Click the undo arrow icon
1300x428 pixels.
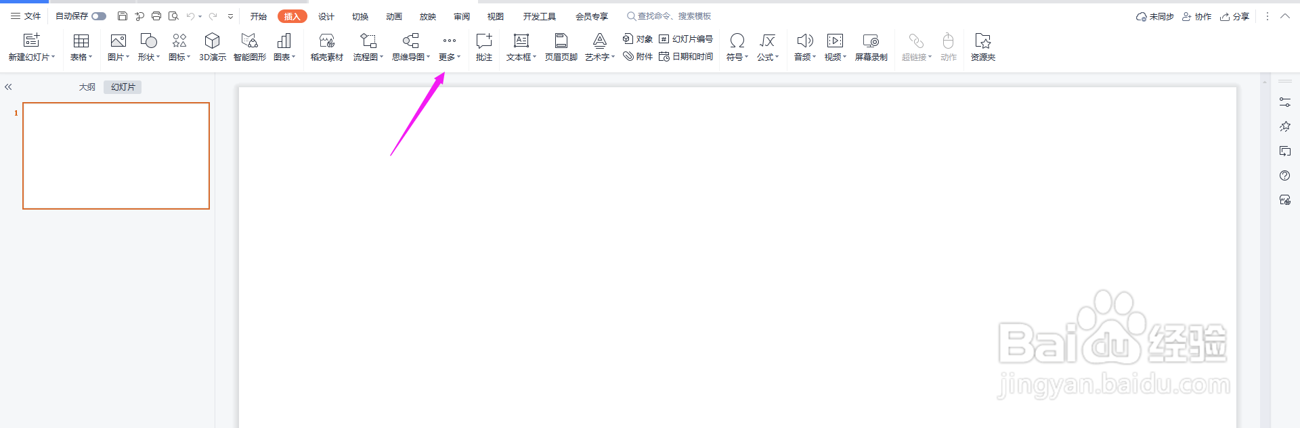(190, 16)
